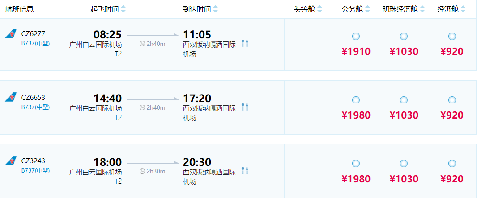Sort by 头等舱 price arrows
The width and height of the screenshot is (477, 202).
tap(320, 9)
